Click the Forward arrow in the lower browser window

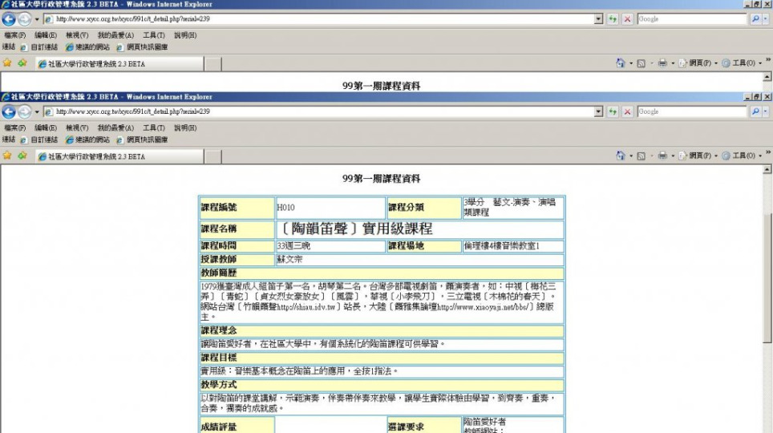point(25,111)
